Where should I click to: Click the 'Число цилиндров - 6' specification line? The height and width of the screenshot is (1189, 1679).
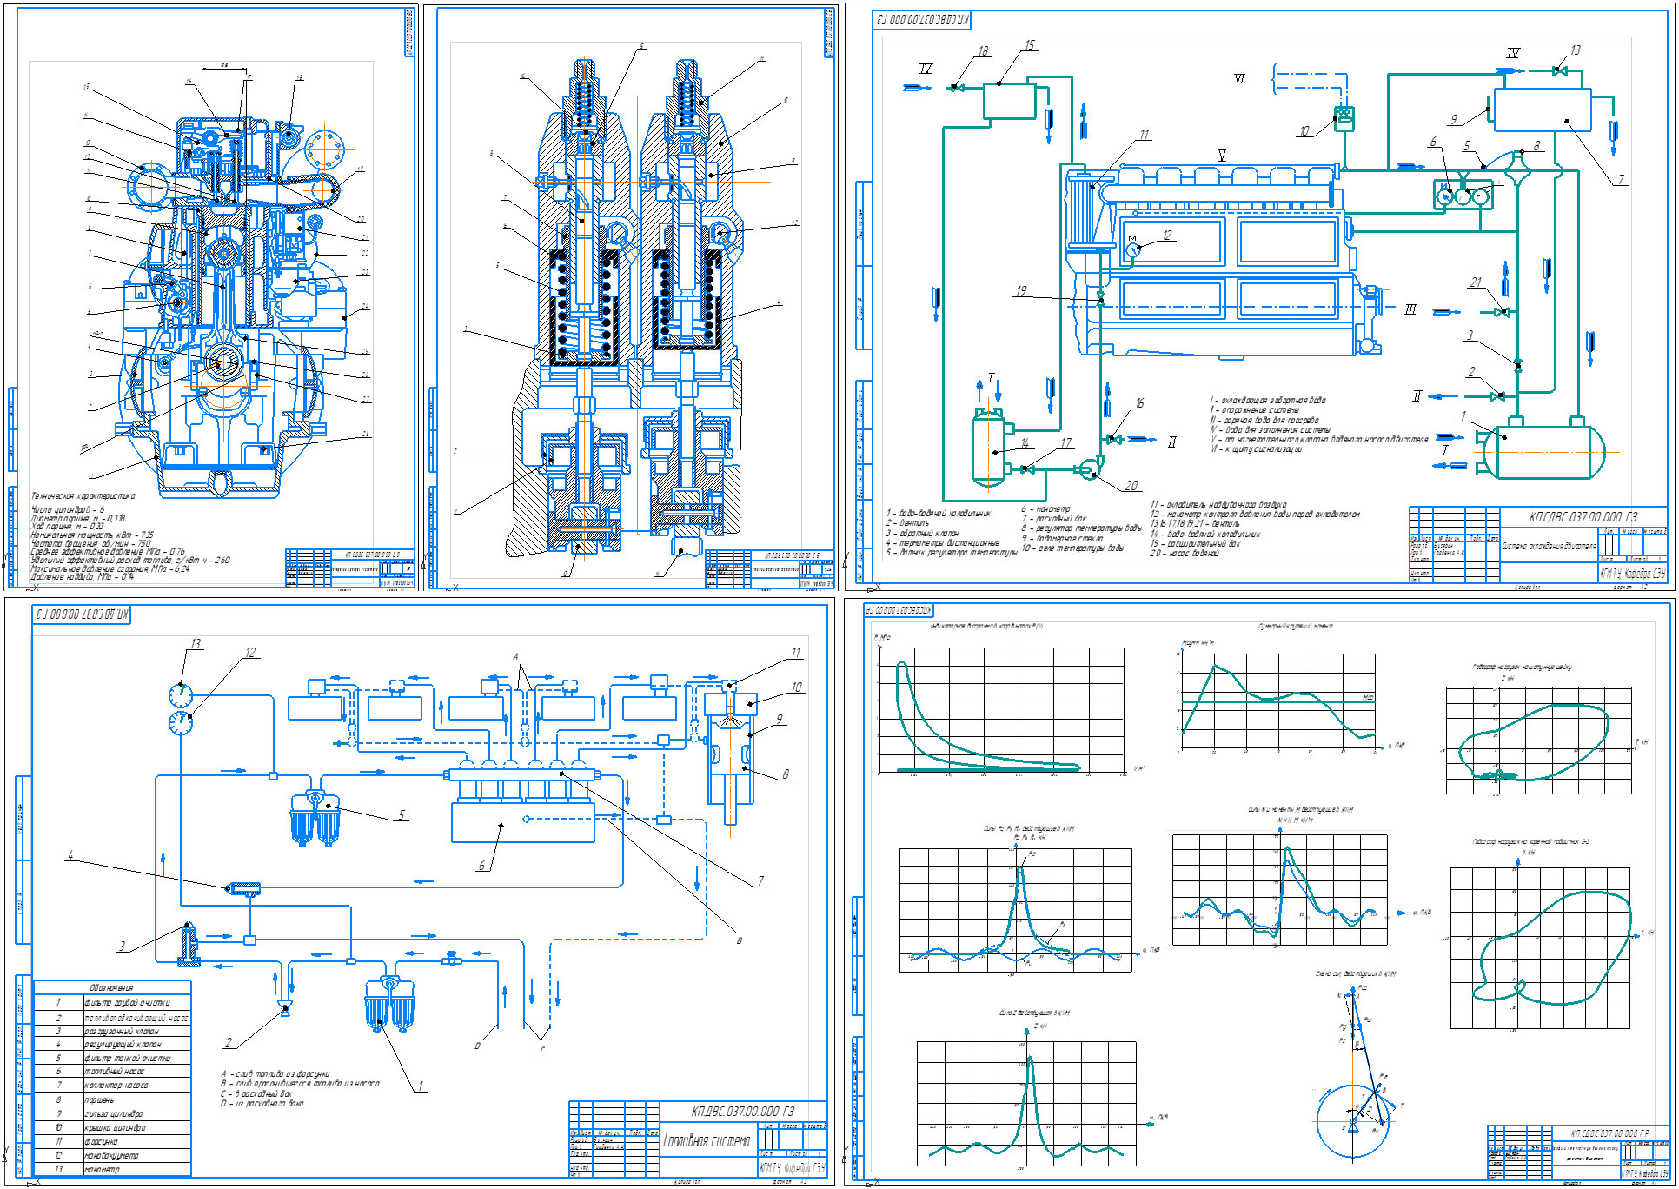(68, 509)
